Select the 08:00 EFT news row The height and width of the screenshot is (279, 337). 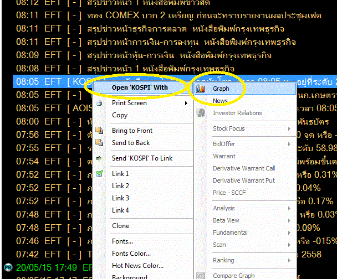[54, 121]
